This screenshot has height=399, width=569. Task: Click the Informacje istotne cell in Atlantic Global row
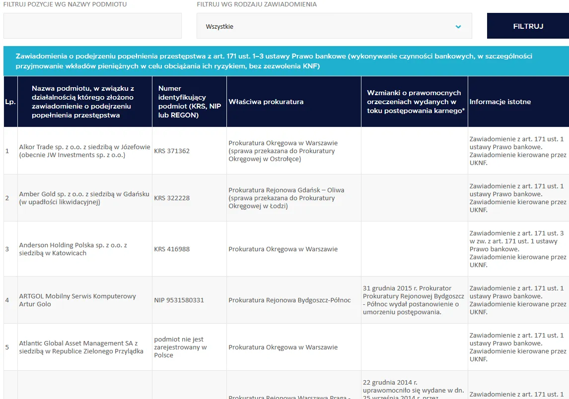(x=518, y=347)
